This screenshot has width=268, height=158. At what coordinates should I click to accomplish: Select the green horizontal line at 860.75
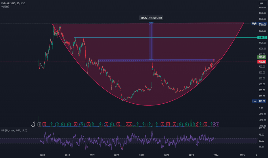(x=165, y=57)
